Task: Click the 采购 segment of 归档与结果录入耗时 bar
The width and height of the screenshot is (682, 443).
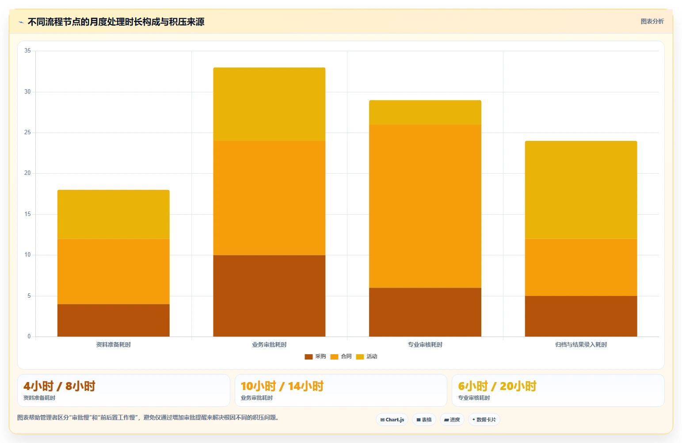Action: coord(581,316)
